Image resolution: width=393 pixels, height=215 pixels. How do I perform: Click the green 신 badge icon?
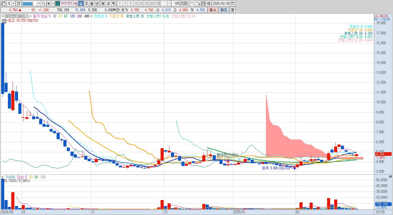click(57, 3)
